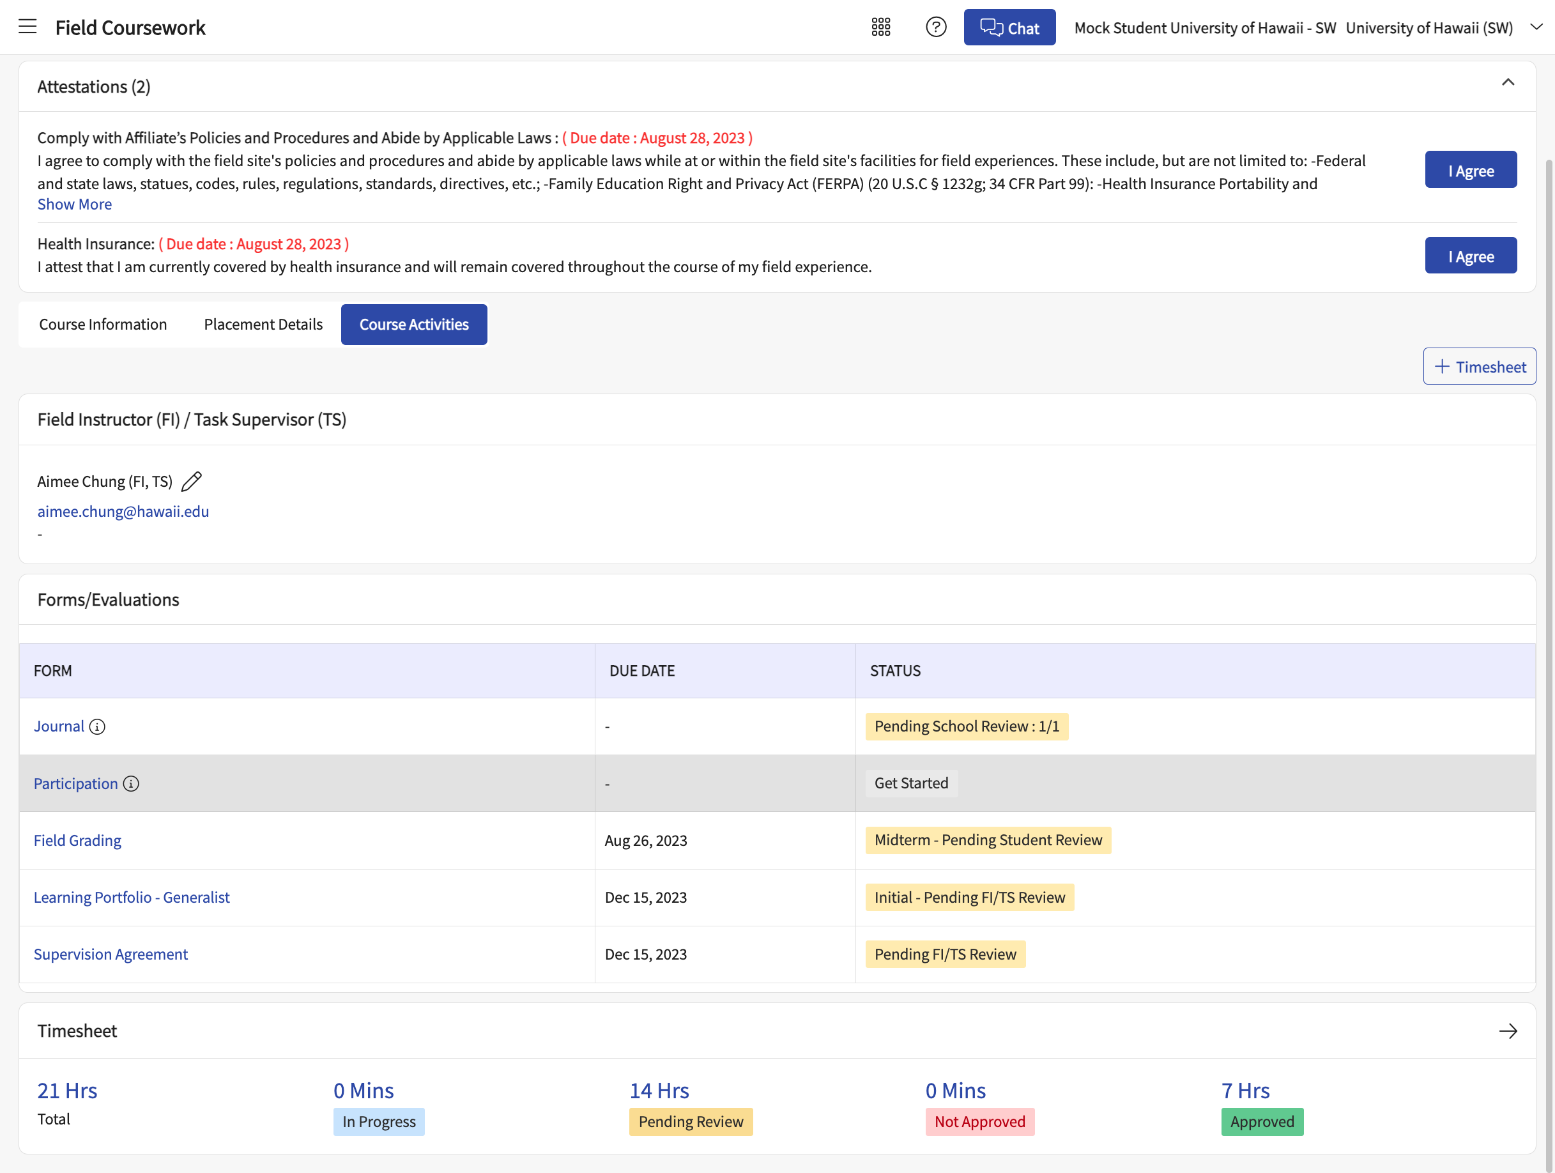
Task: Click the Pending School Review : 1/1 status
Action: [x=966, y=726]
